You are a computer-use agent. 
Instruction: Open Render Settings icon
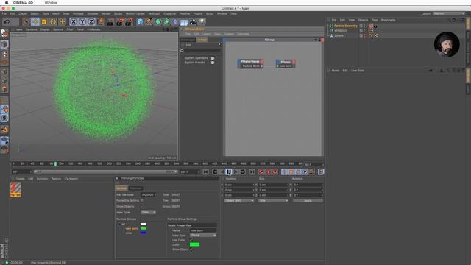130,21
